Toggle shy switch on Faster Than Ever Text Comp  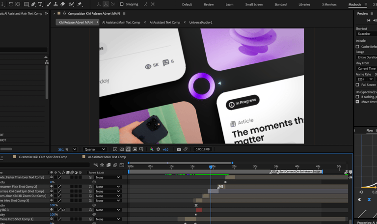point(52,177)
